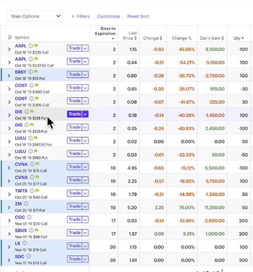The height and width of the screenshot is (272, 253).
Task: Expand the AAPL $235 Call row
Action: [9, 49]
